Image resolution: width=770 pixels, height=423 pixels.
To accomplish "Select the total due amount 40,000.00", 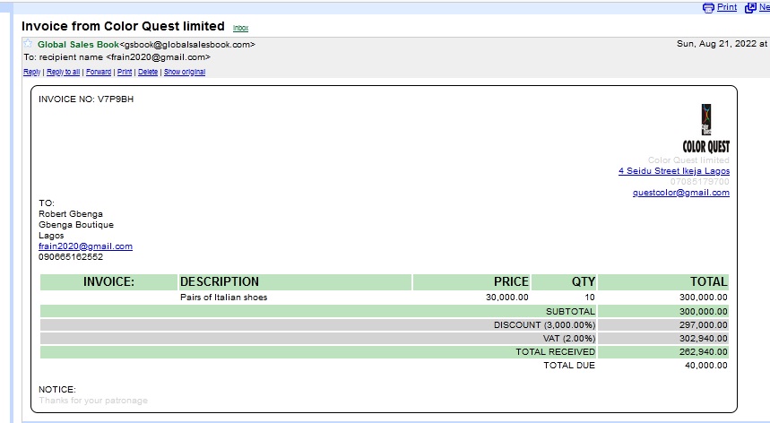I will pos(706,366).
